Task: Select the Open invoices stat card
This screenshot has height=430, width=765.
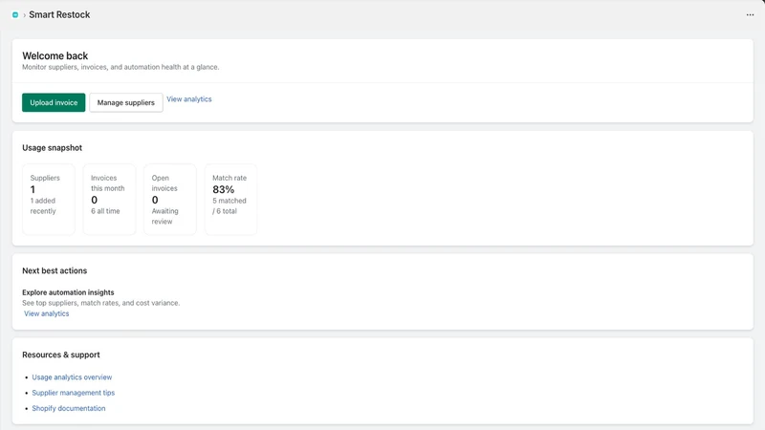Action: tap(170, 200)
